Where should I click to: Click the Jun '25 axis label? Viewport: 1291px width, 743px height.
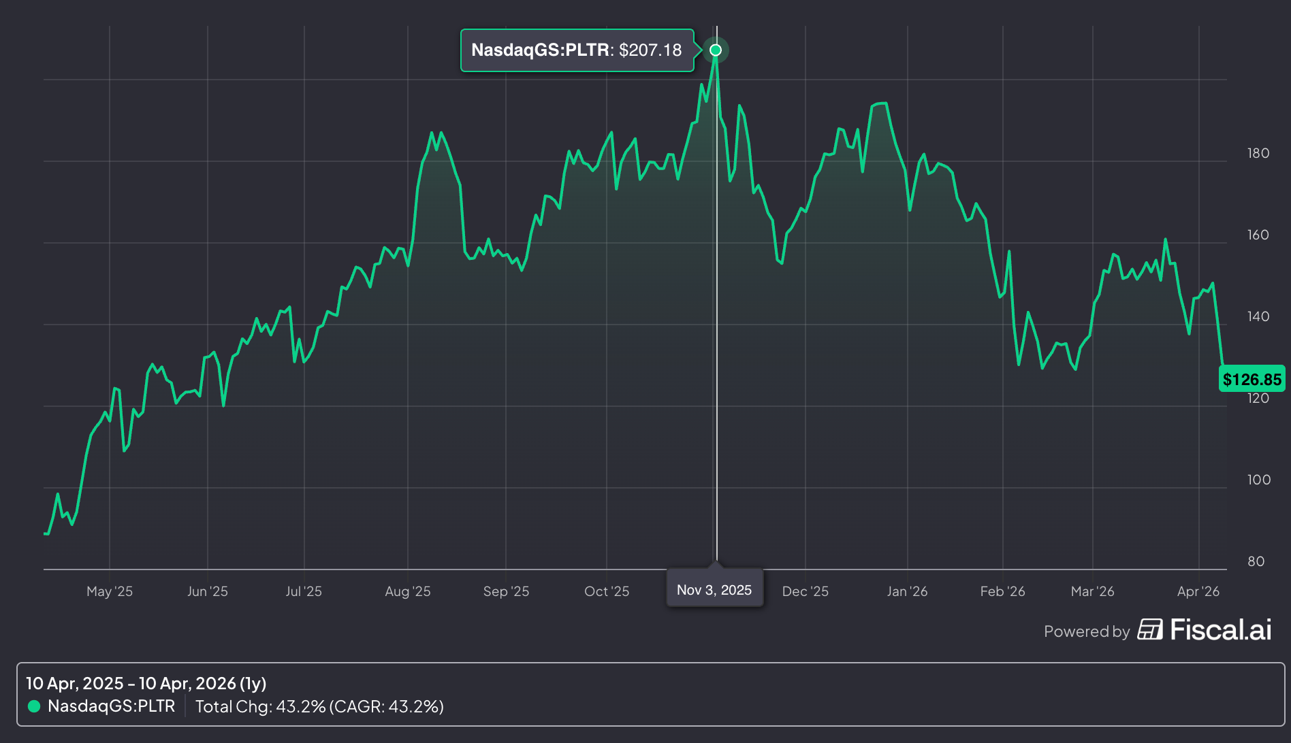(x=208, y=591)
